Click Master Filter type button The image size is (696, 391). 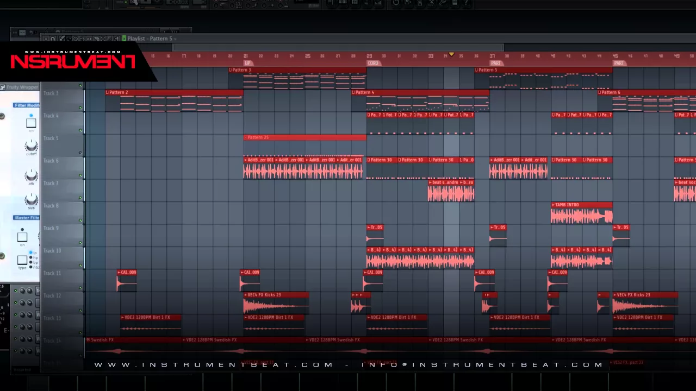[x=22, y=260]
